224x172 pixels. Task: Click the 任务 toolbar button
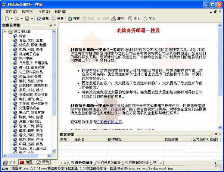click(57, 19)
